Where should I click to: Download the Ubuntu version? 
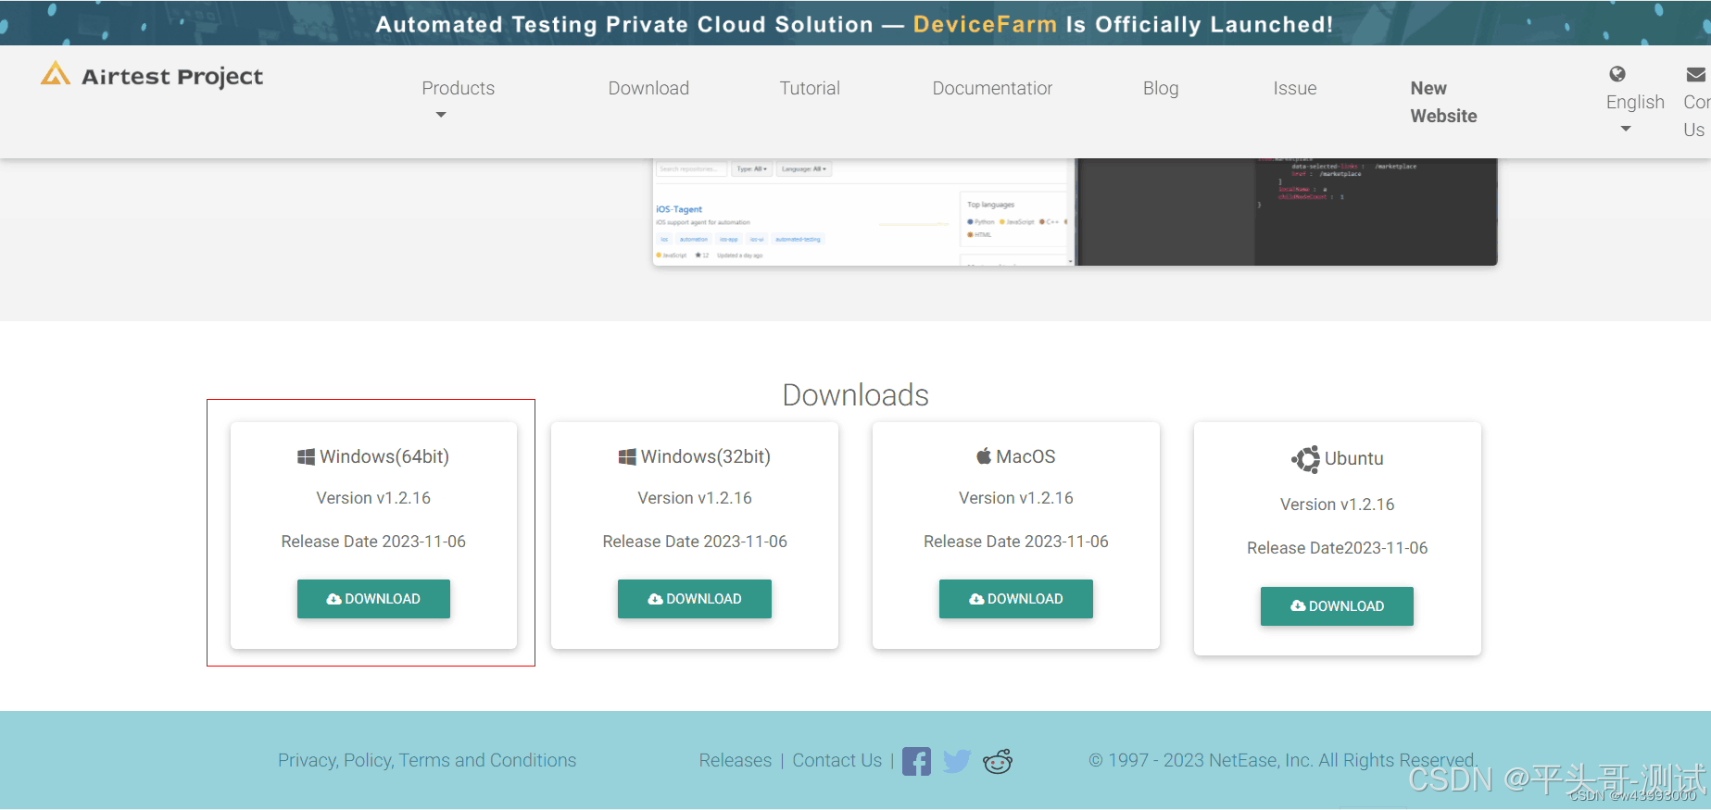point(1337,606)
